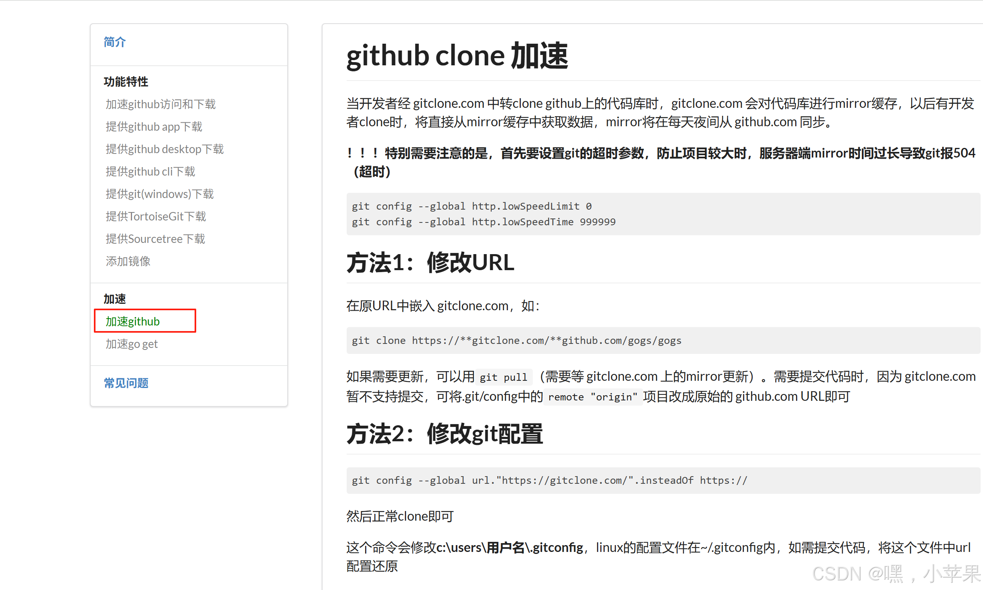Viewport: 983px width, 590px height.
Task: Click the 方法1：修改URL heading
Action: tap(430, 263)
